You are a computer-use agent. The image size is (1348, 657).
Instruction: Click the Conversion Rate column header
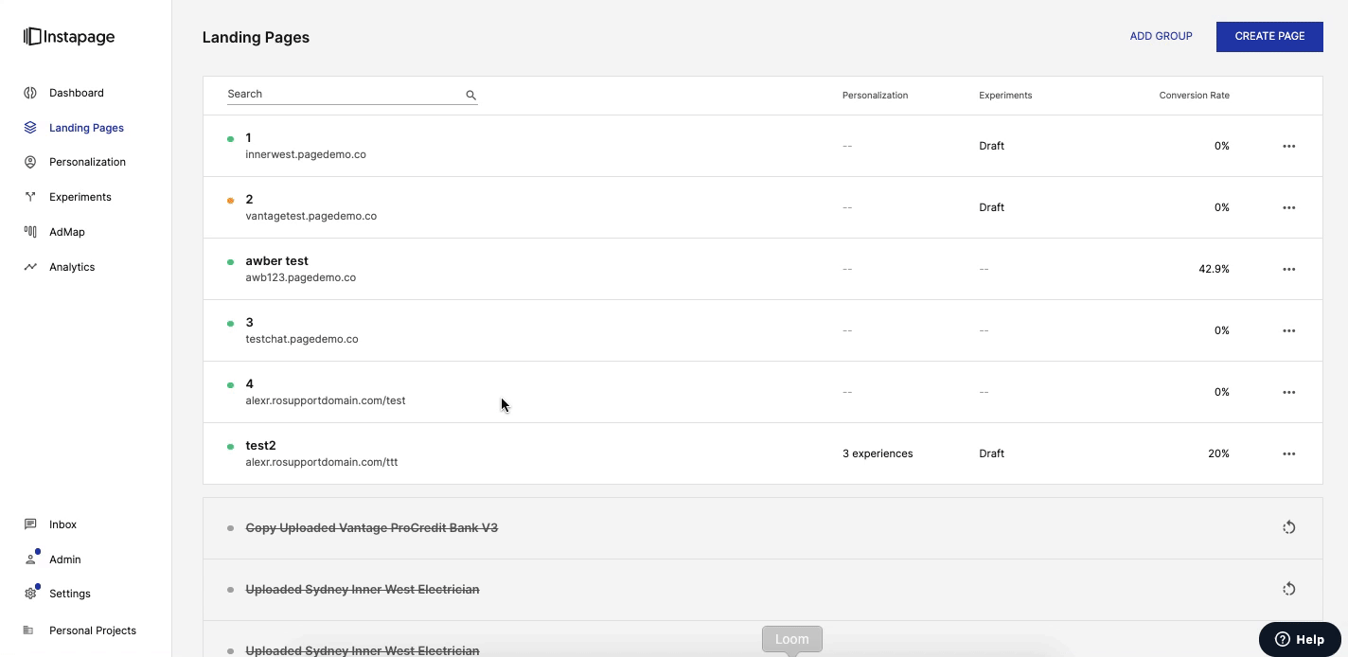coord(1194,96)
